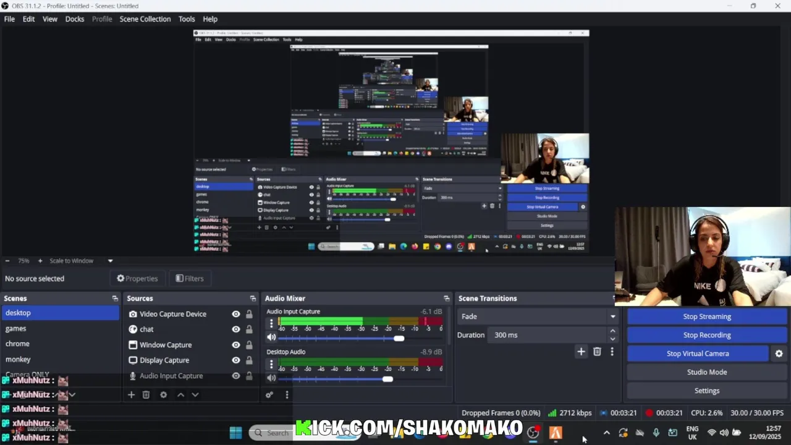Toggle lock on Video Capture Device

coord(249,314)
